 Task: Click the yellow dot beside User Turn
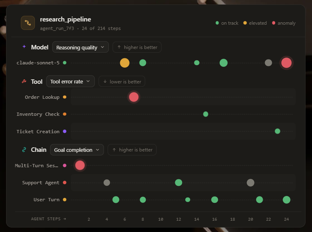click(64, 200)
